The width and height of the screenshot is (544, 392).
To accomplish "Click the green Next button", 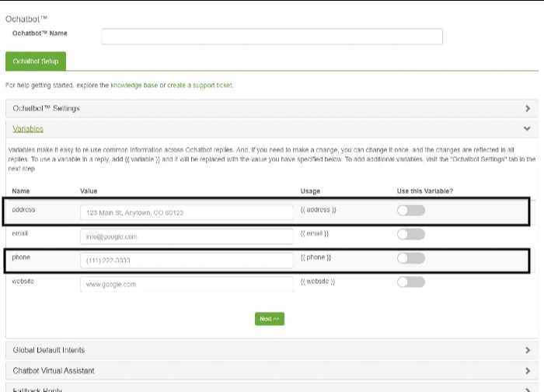I will (270, 319).
